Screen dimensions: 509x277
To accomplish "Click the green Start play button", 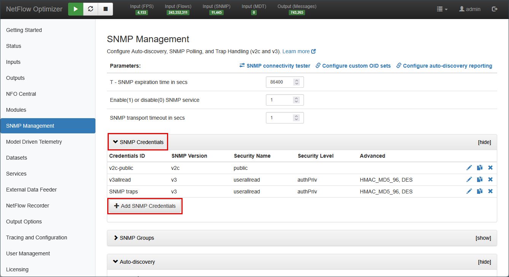I will (x=76, y=9).
